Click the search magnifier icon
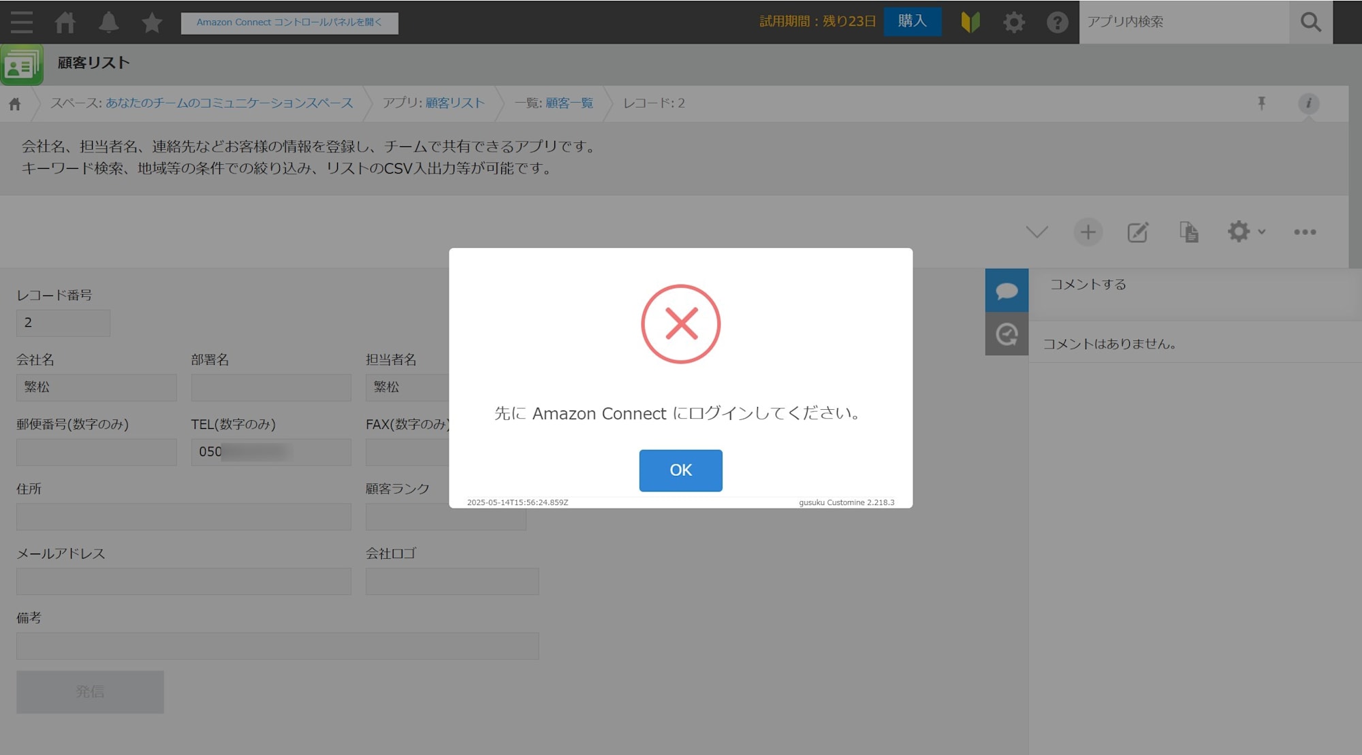Screen dimensions: 1362x755 tap(1311, 22)
